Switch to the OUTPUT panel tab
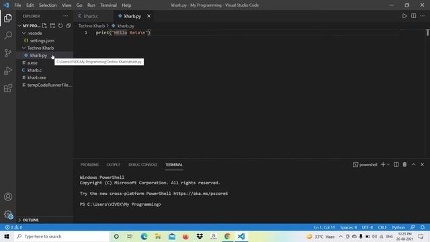 114,164
